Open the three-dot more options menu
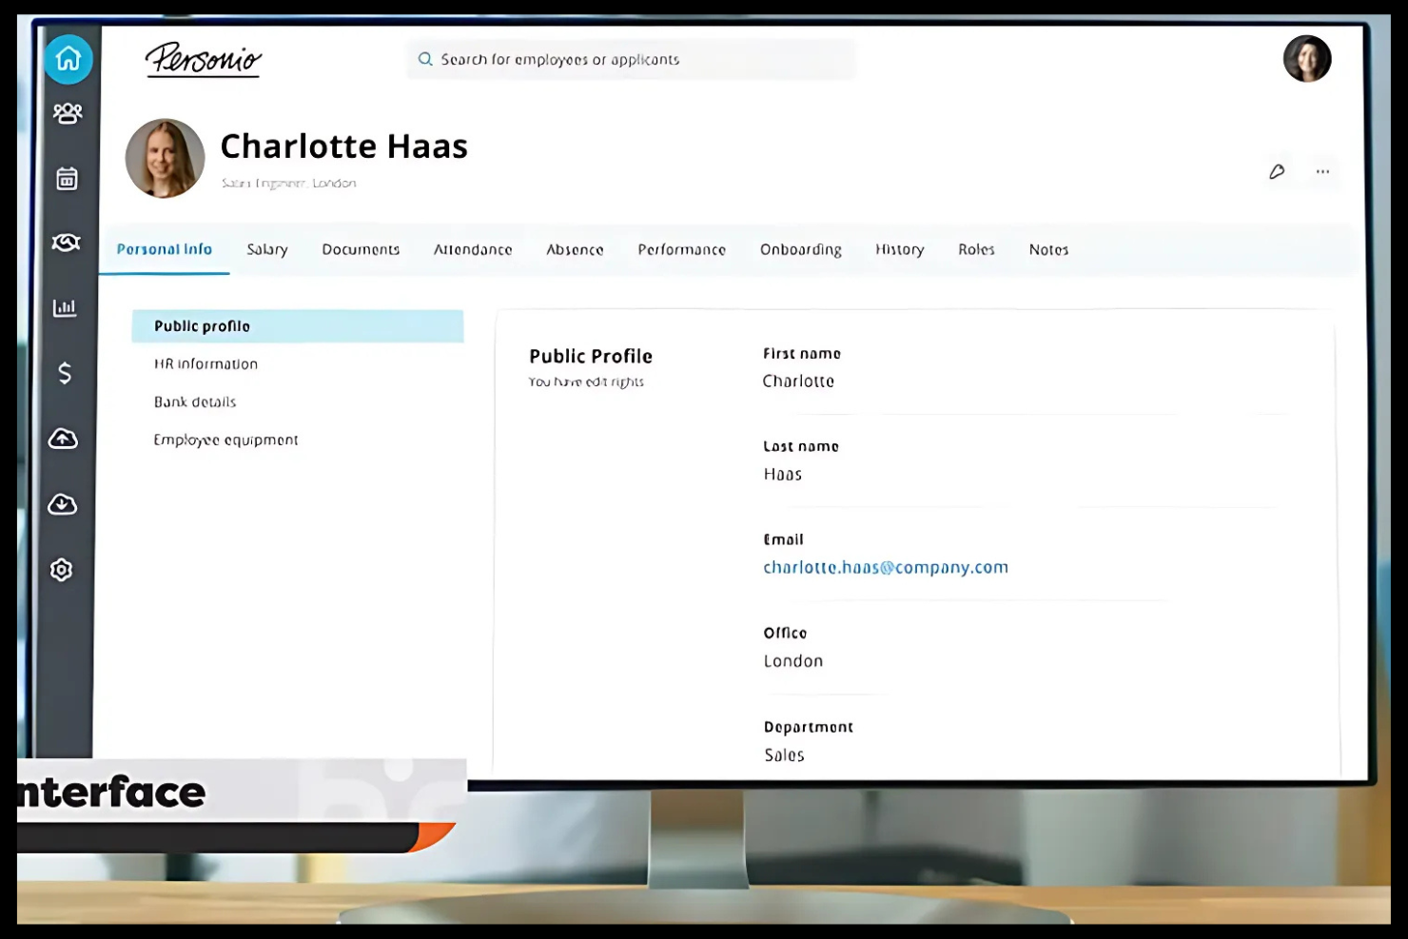Image resolution: width=1408 pixels, height=939 pixels. pyautogui.click(x=1322, y=171)
